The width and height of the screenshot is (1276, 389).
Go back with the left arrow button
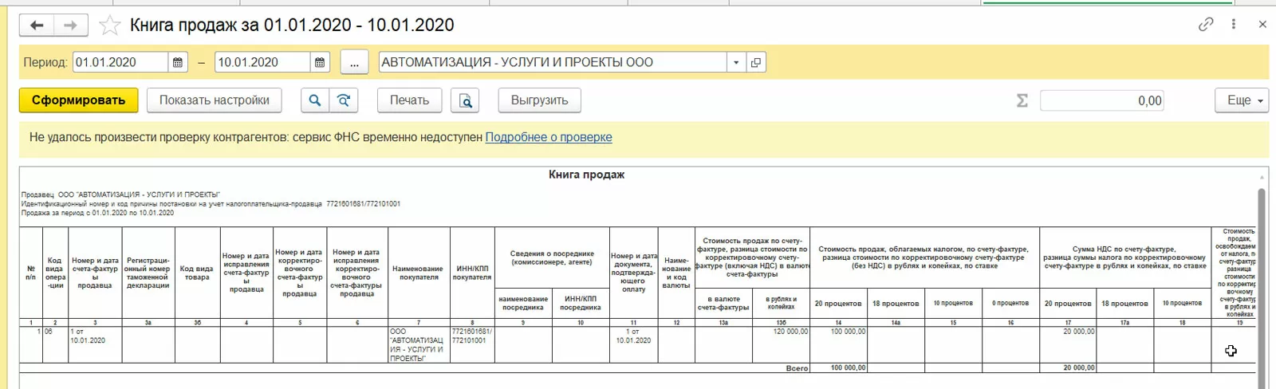[x=37, y=26]
